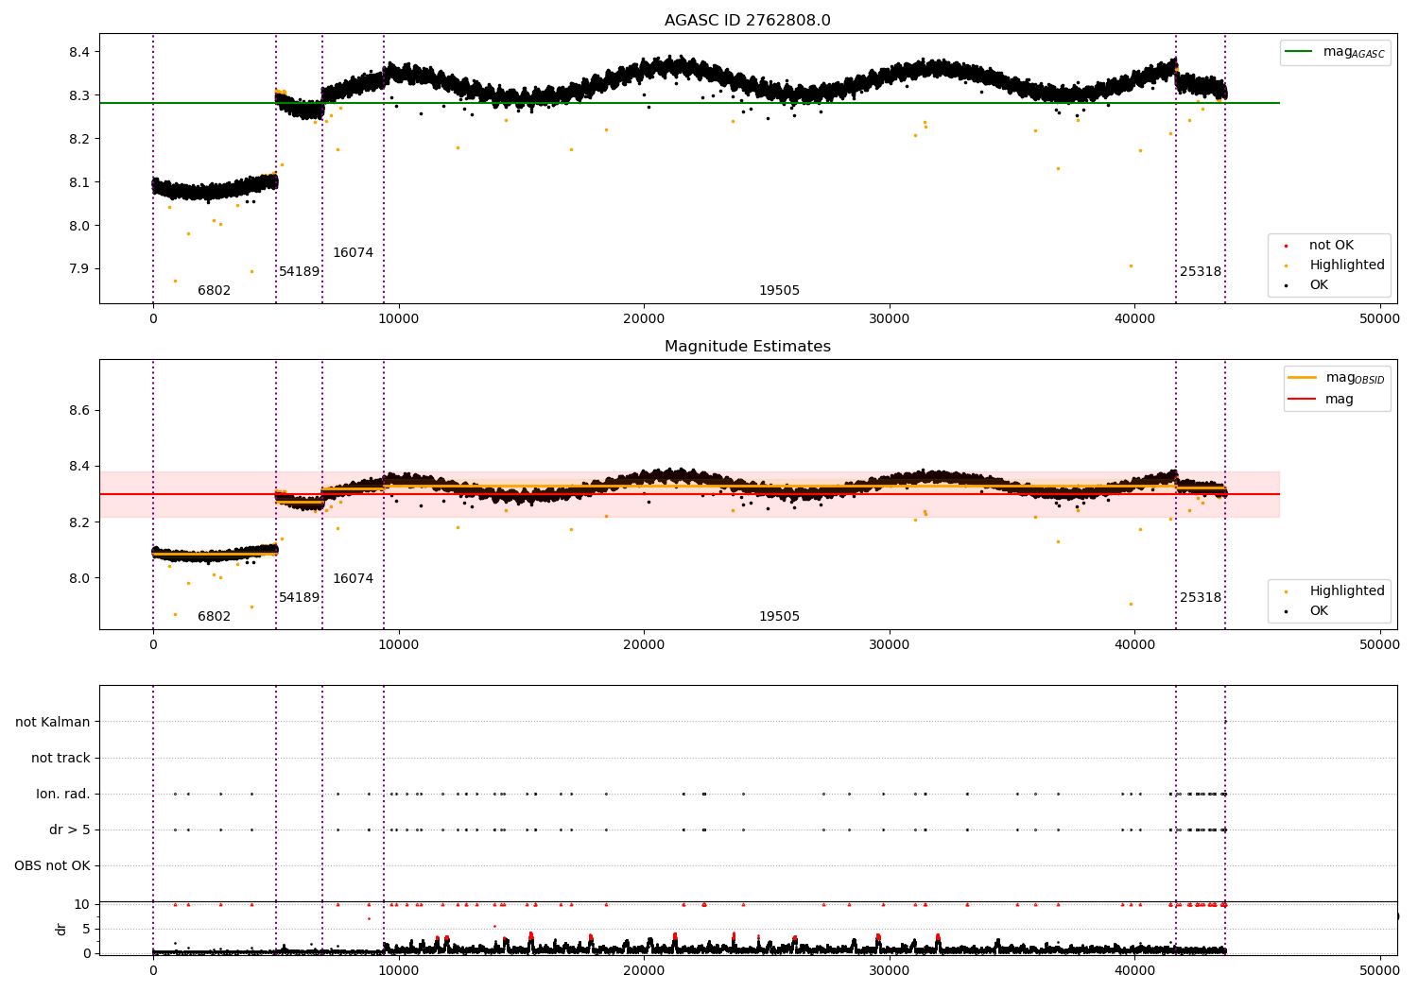Click the 'not track' axis label

pyautogui.click(x=61, y=759)
